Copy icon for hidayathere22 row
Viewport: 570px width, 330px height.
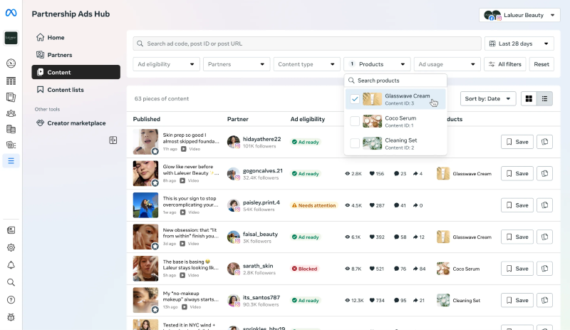click(544, 142)
